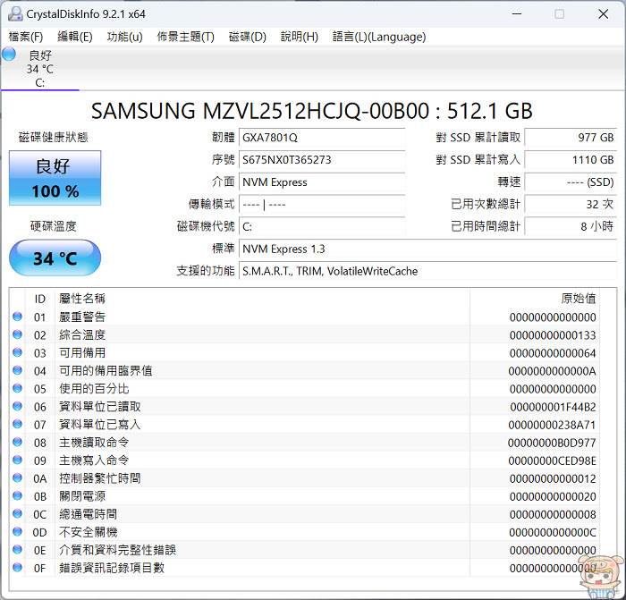This screenshot has height=600, width=626.
Task: Click the 屬性名稱 column header
Action: (x=82, y=299)
